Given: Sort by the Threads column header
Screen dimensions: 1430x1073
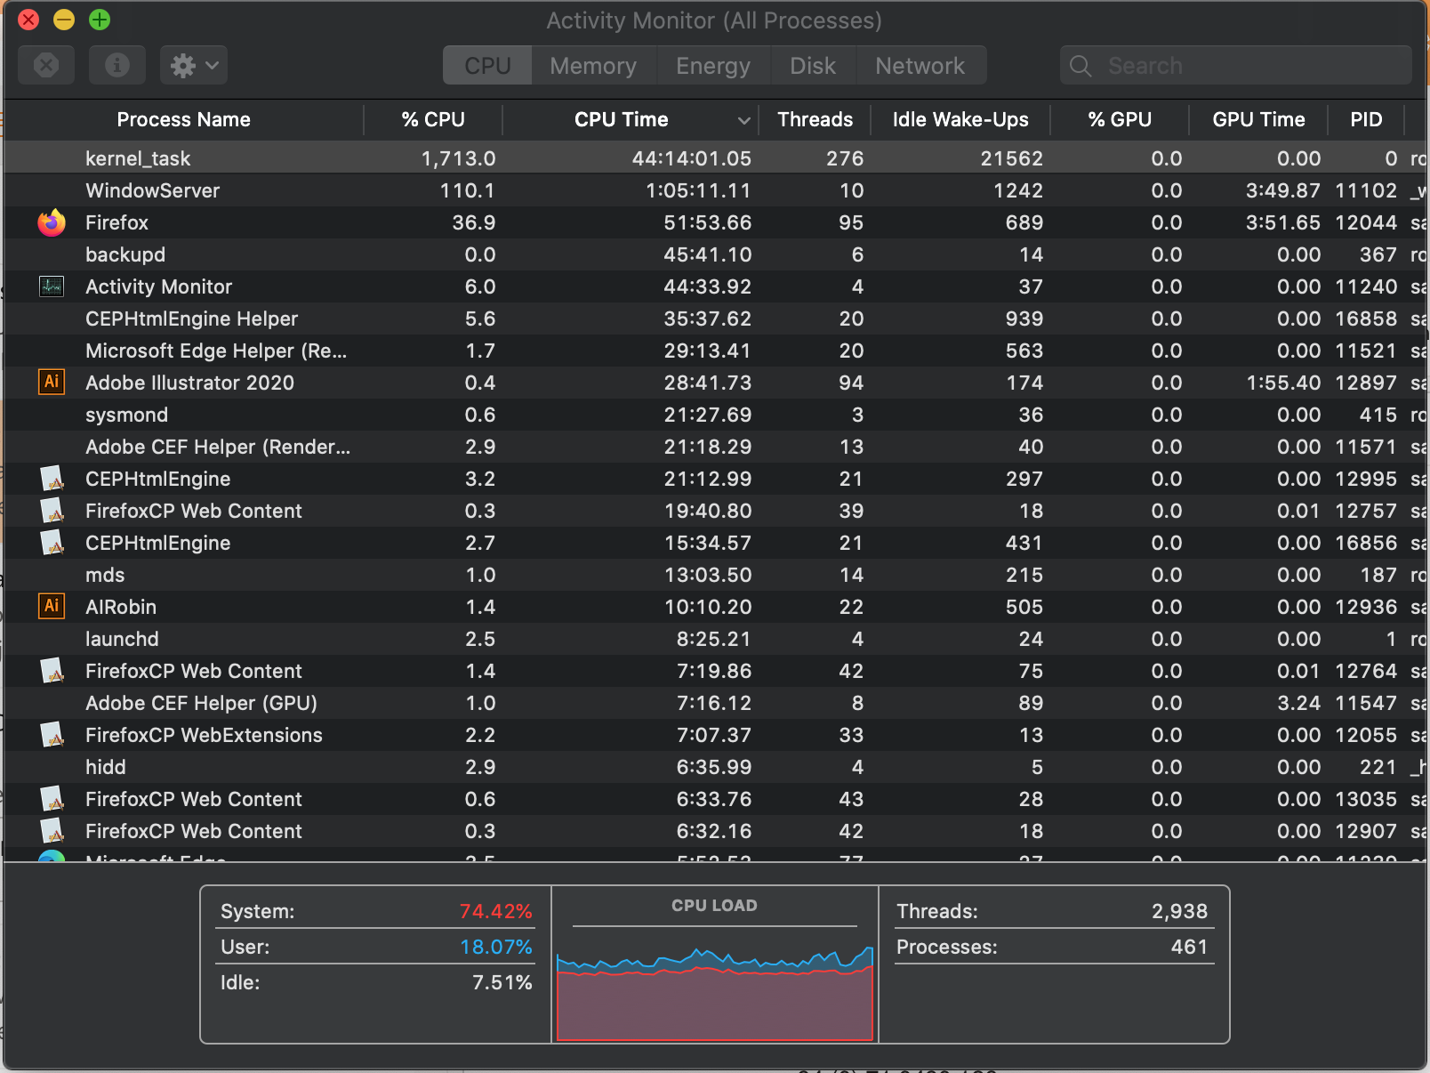Looking at the screenshot, I should 815,119.
